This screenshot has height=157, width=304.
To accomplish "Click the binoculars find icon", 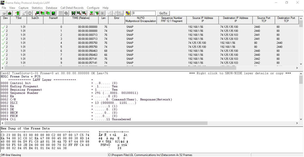I will pos(73,13).
